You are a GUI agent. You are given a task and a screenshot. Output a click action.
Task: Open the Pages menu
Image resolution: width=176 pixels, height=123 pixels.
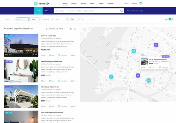(101, 4)
